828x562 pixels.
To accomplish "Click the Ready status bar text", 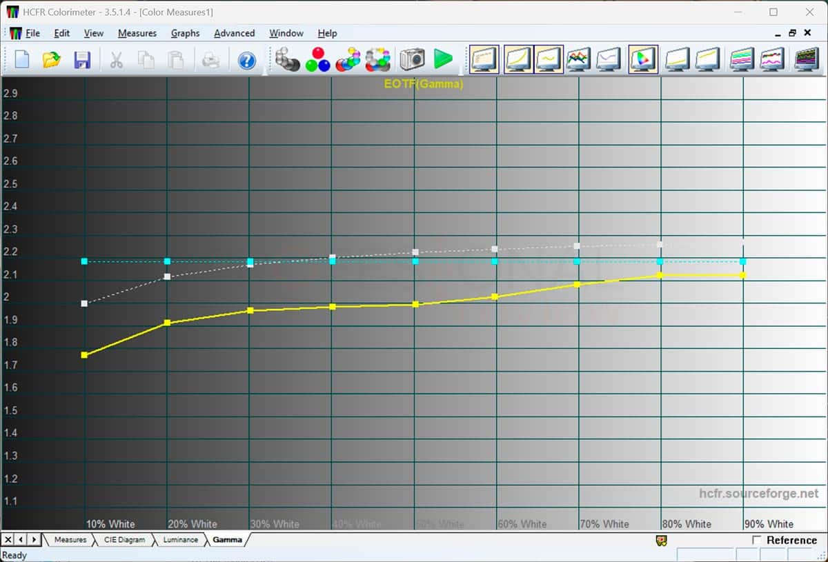I will (14, 555).
